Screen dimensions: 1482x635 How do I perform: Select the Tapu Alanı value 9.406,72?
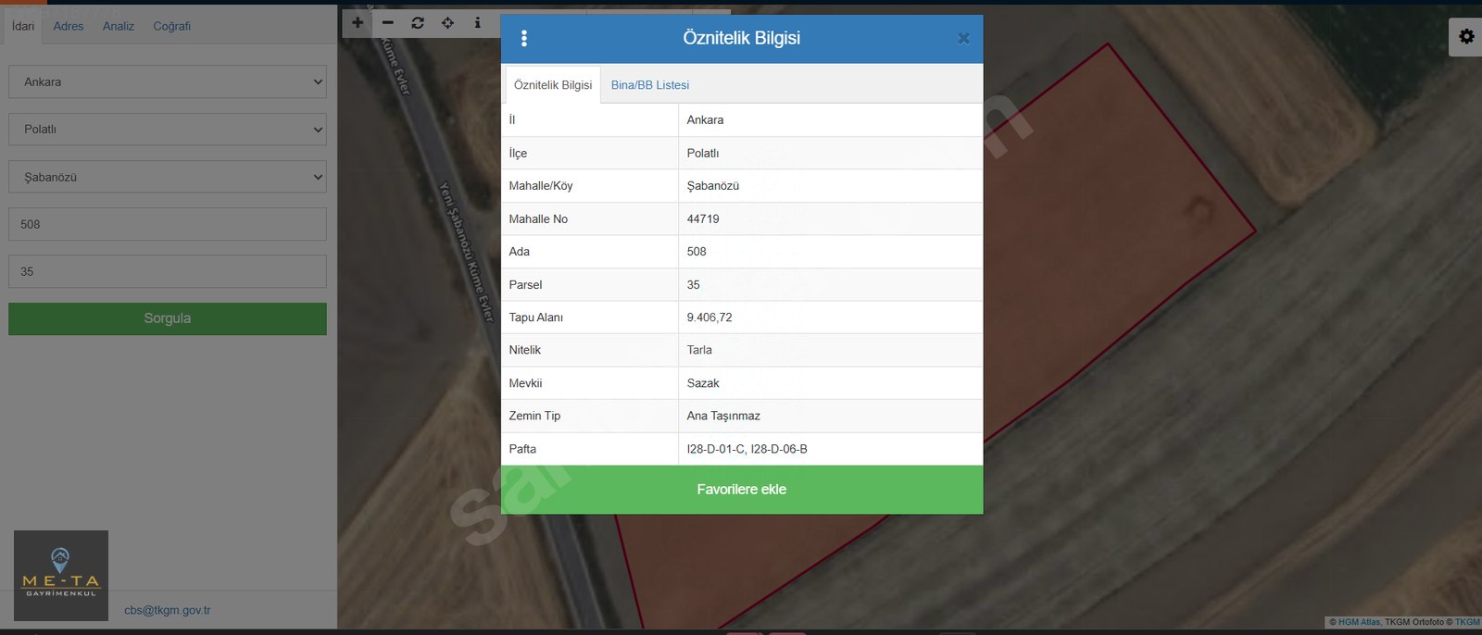click(710, 317)
